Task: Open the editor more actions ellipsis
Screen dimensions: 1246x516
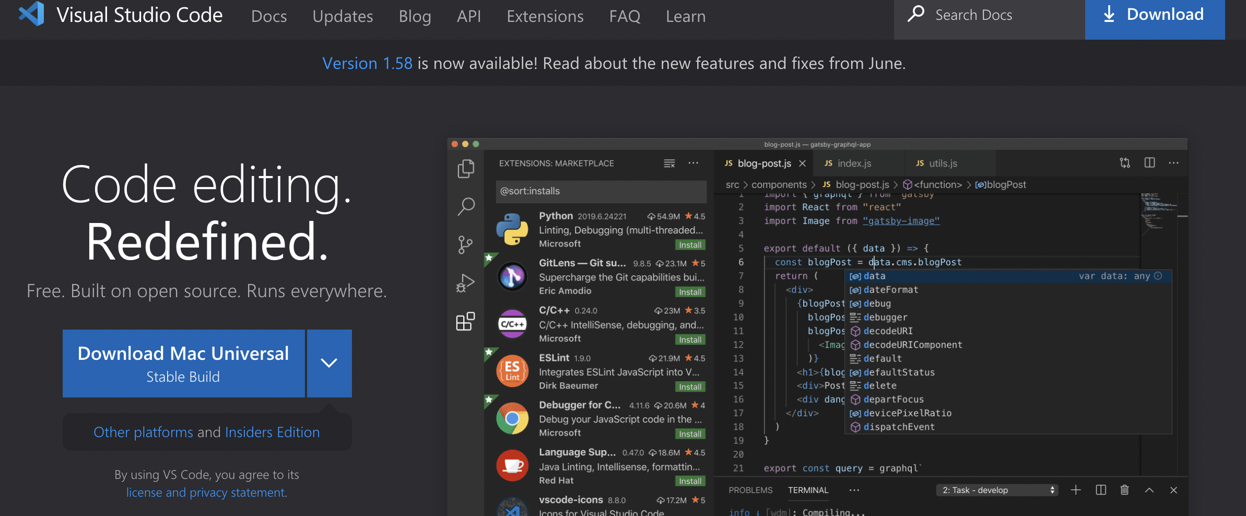Action: (x=1174, y=163)
